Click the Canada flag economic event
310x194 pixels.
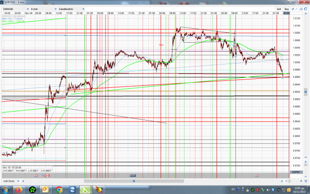click(x=48, y=176)
